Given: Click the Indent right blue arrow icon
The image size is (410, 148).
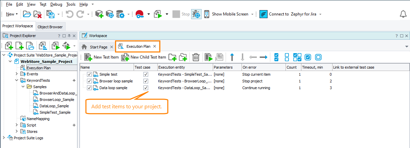Looking at the screenshot, I should 264,57.
